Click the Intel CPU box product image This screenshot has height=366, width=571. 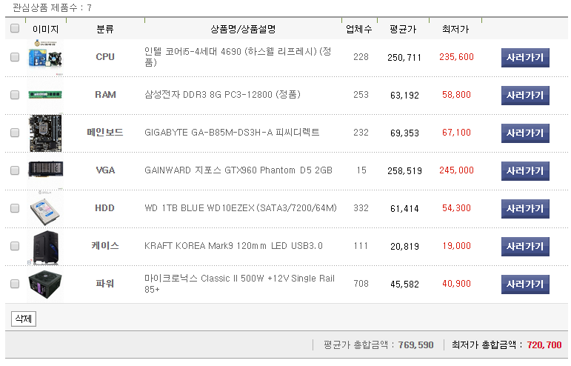click(x=45, y=58)
